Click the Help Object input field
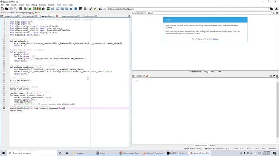Viewport: 279px width, 156px height. (x=212, y=13)
